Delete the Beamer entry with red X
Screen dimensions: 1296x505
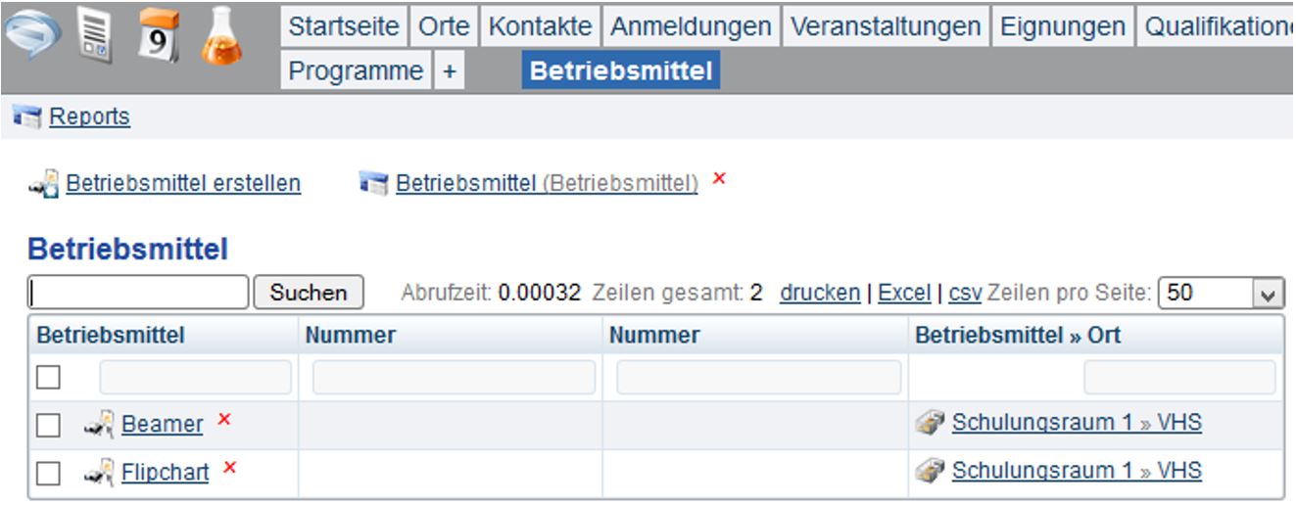point(224,419)
